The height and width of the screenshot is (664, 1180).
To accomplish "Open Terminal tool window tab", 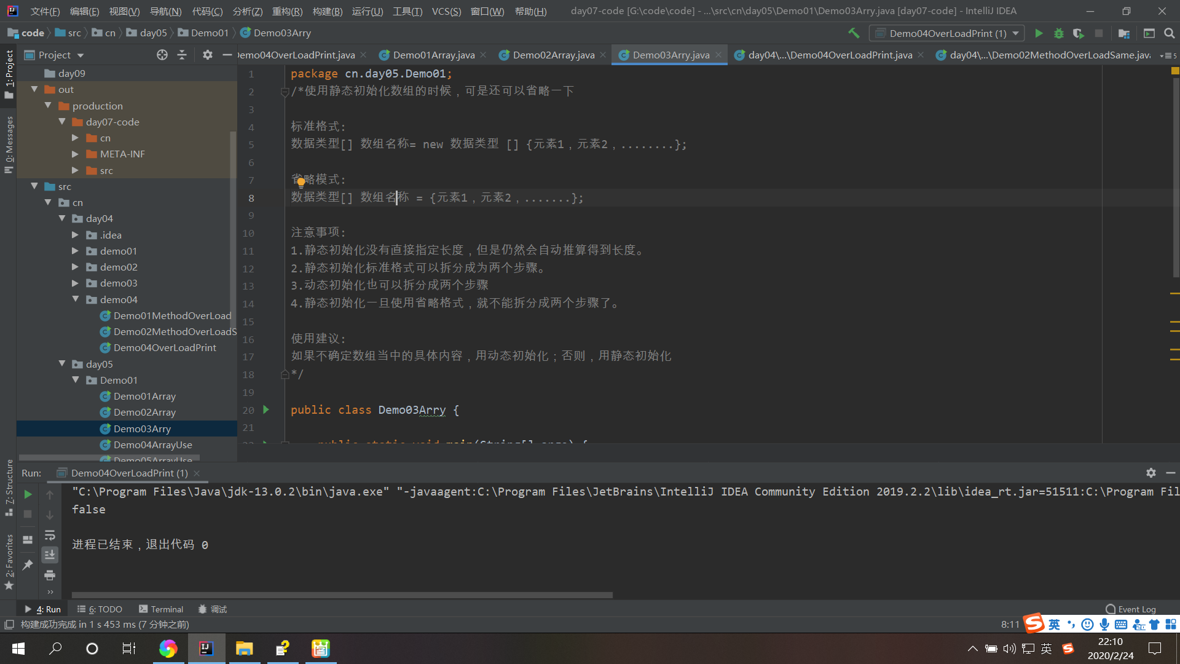I will 161,609.
